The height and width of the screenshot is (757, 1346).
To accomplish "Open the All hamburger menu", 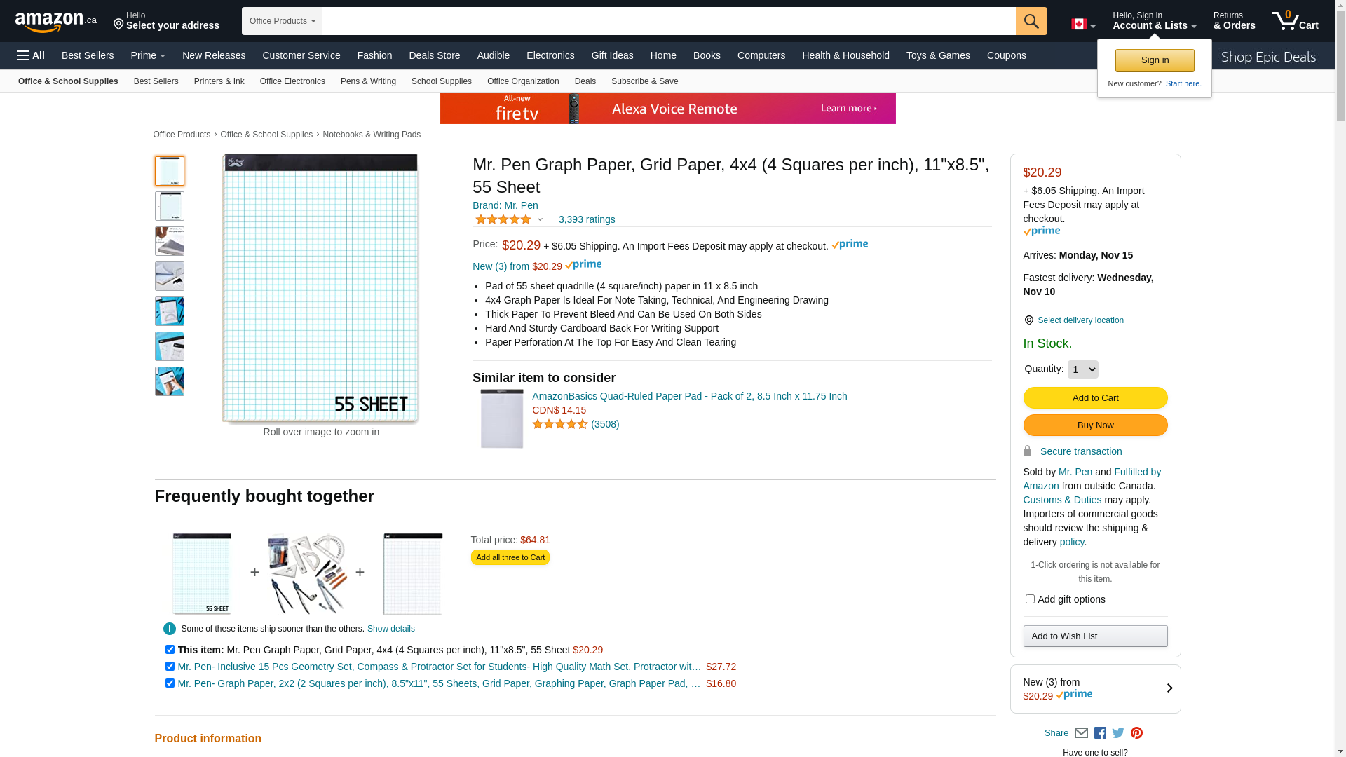I will [31, 55].
